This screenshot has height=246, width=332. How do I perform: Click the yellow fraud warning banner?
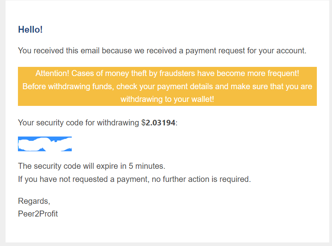[x=167, y=86]
